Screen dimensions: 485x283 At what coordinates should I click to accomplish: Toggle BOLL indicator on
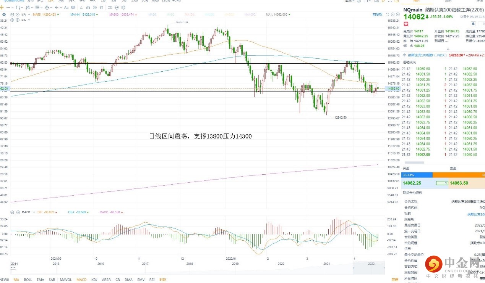tap(28, 280)
